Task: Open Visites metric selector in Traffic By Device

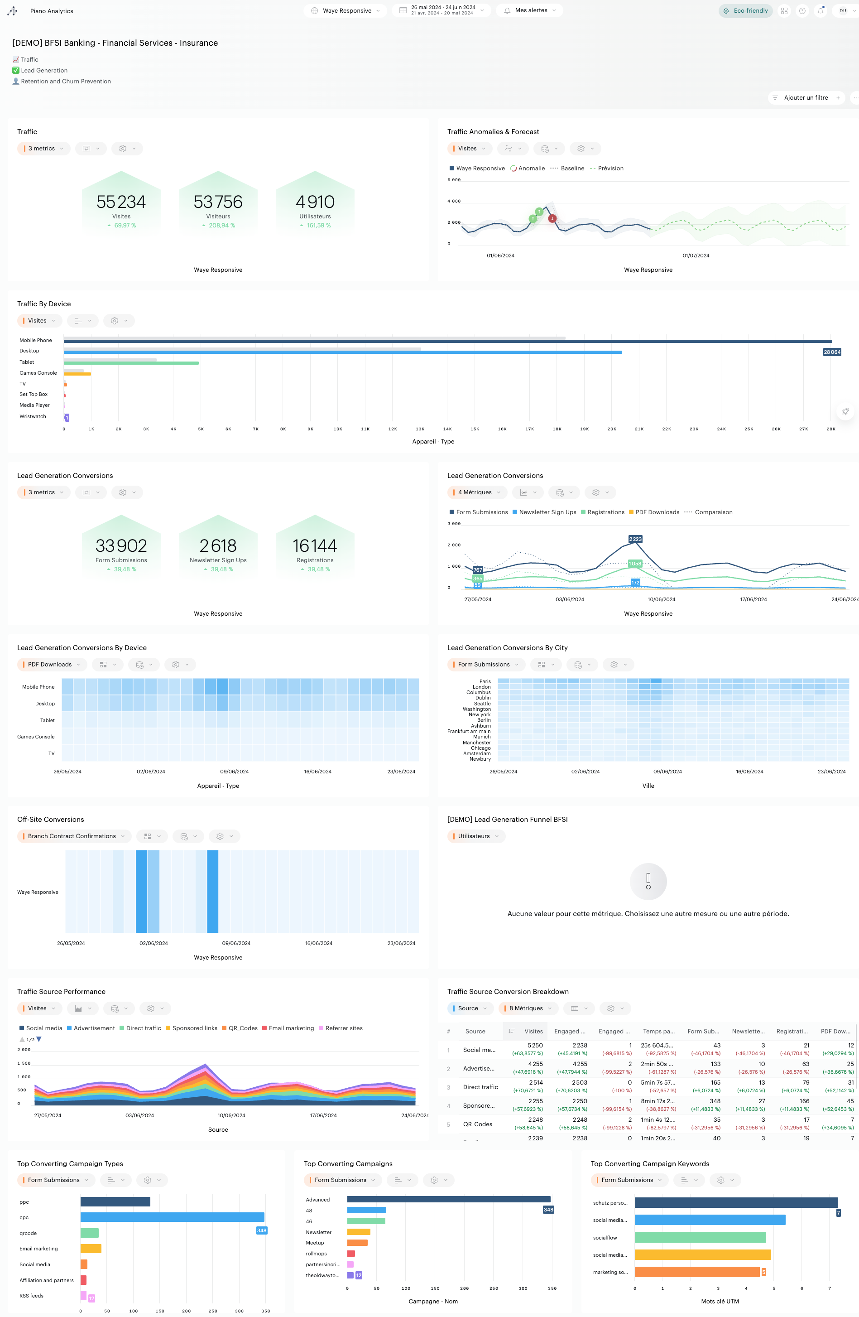Action: [x=40, y=320]
